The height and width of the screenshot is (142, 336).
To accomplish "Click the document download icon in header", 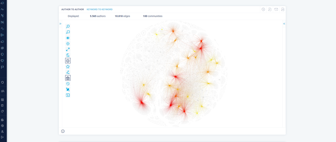I will click(270, 9).
